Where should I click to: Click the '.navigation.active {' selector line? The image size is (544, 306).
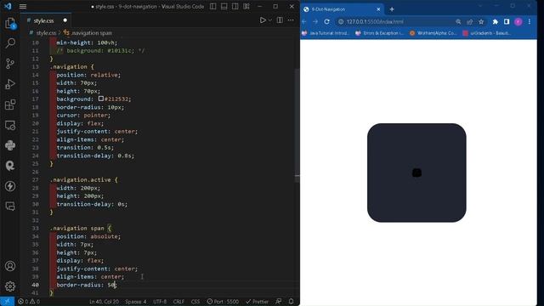(83, 179)
